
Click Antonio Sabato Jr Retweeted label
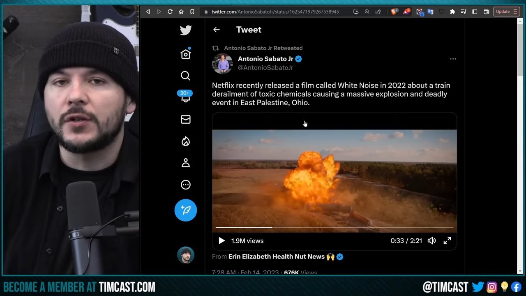pos(263,48)
